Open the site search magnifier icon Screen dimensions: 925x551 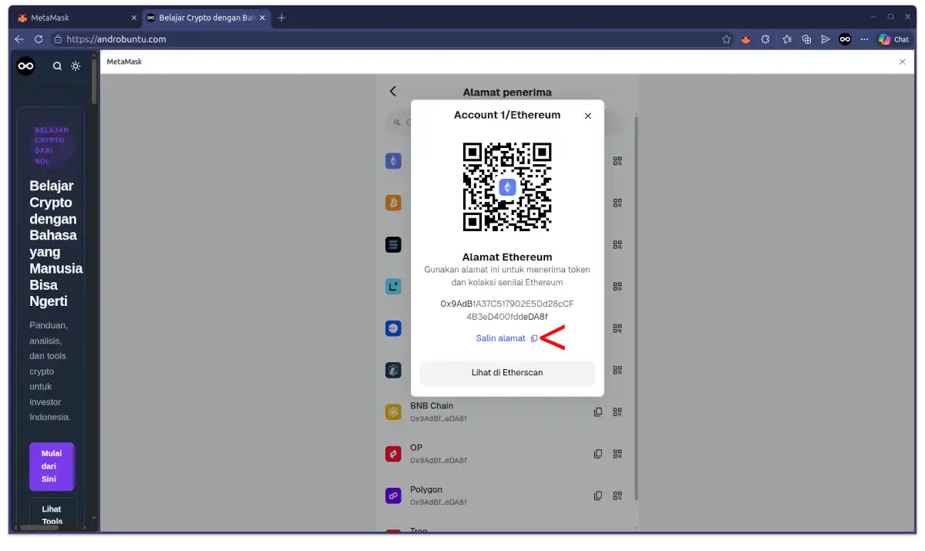[57, 66]
